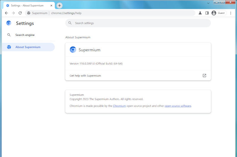Click the external link icon for help
Screen dimensions: 237x157
tap(204, 75)
